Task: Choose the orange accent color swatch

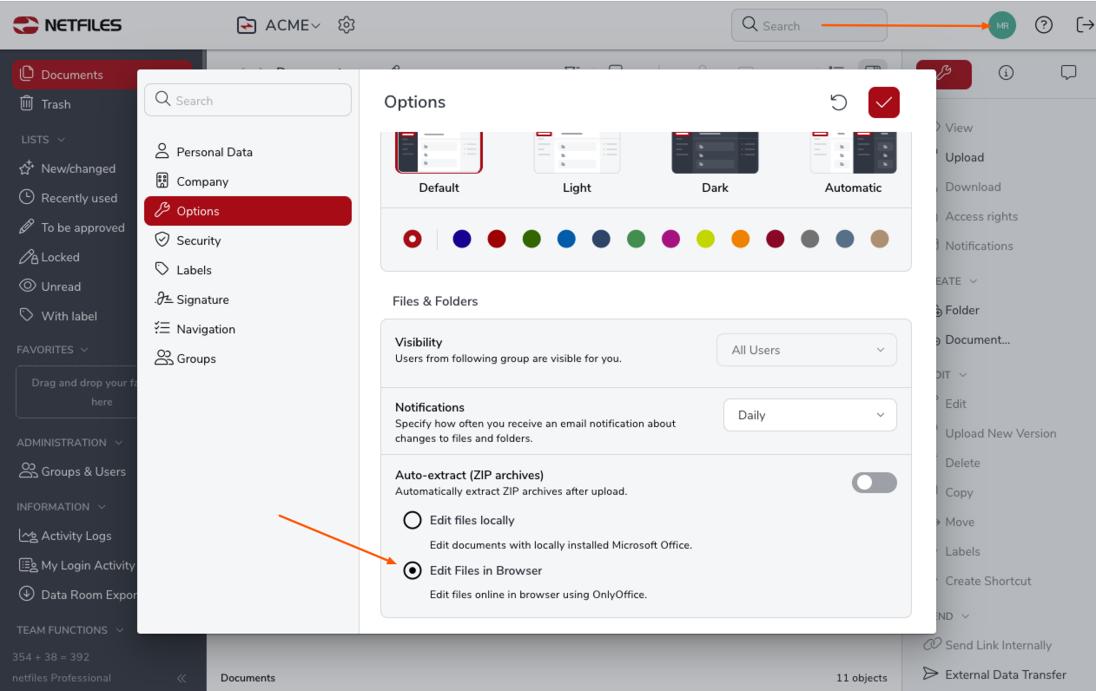Action: (x=740, y=239)
